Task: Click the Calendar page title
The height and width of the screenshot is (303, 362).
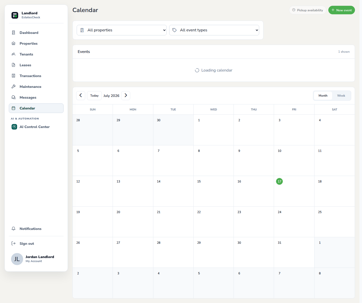Action: [85, 10]
